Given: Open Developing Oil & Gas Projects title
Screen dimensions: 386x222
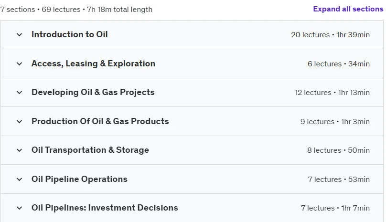Looking at the screenshot, I should point(93,92).
